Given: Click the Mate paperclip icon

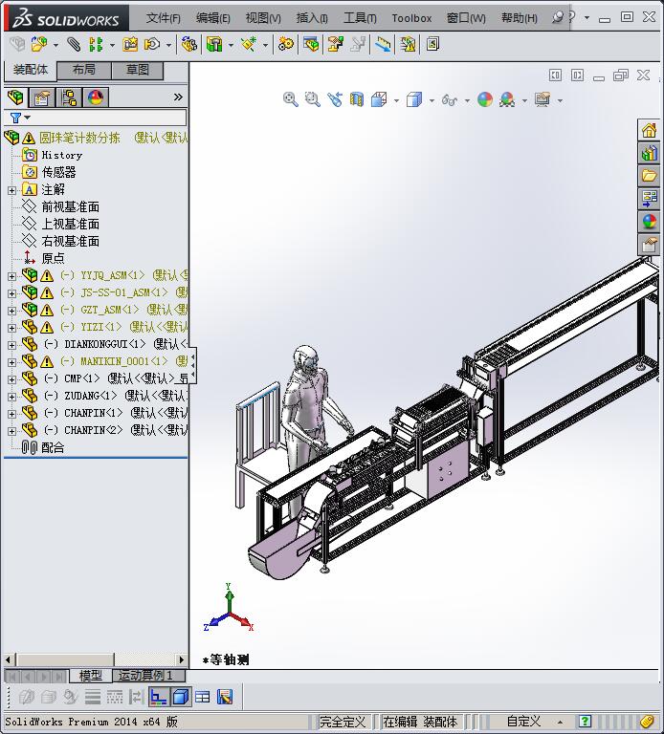Looking at the screenshot, I should (74, 45).
